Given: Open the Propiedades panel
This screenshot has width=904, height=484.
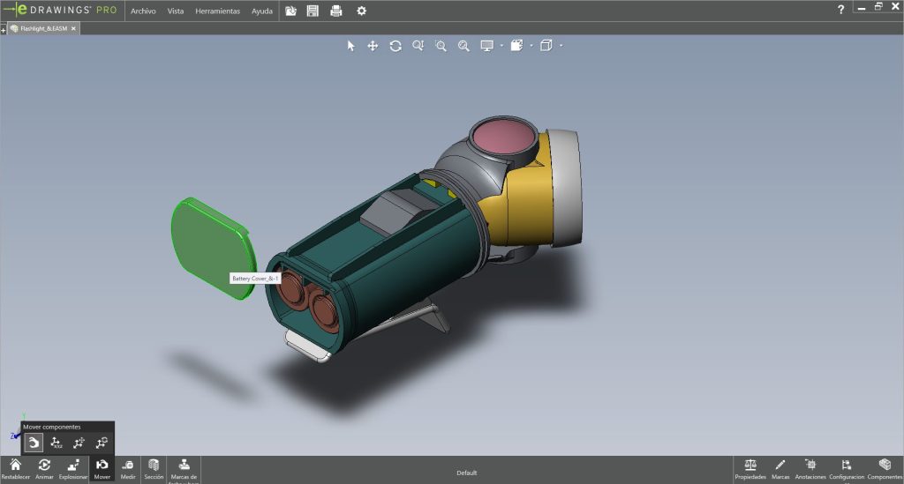Looking at the screenshot, I should pyautogui.click(x=750, y=469).
